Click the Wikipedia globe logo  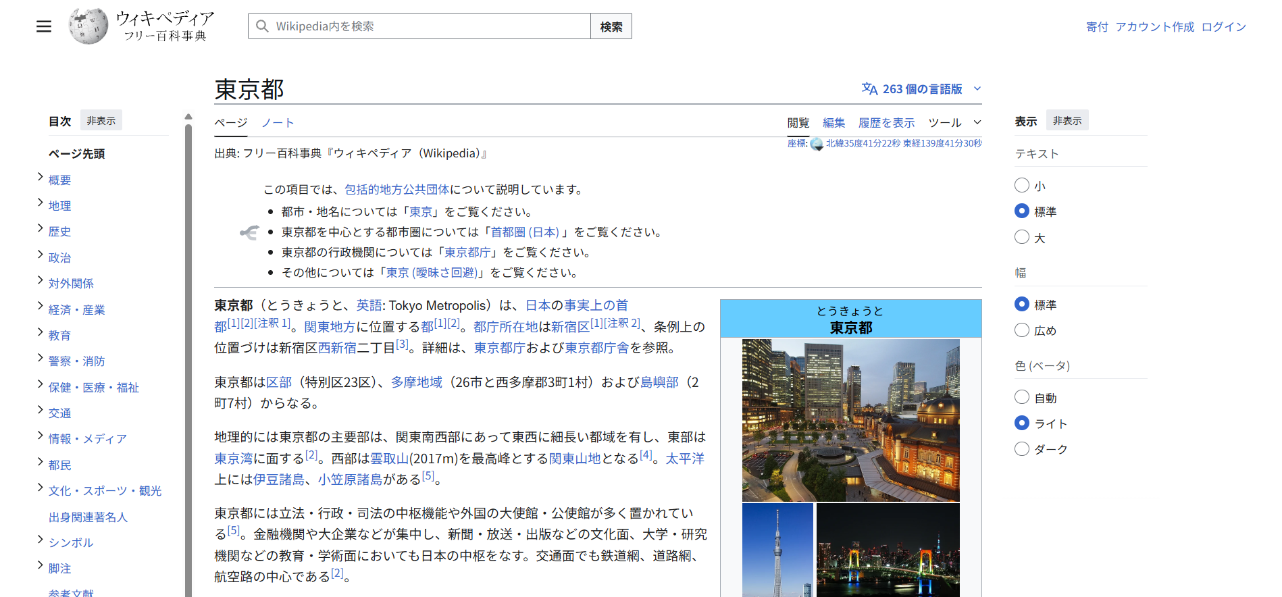pos(88,26)
